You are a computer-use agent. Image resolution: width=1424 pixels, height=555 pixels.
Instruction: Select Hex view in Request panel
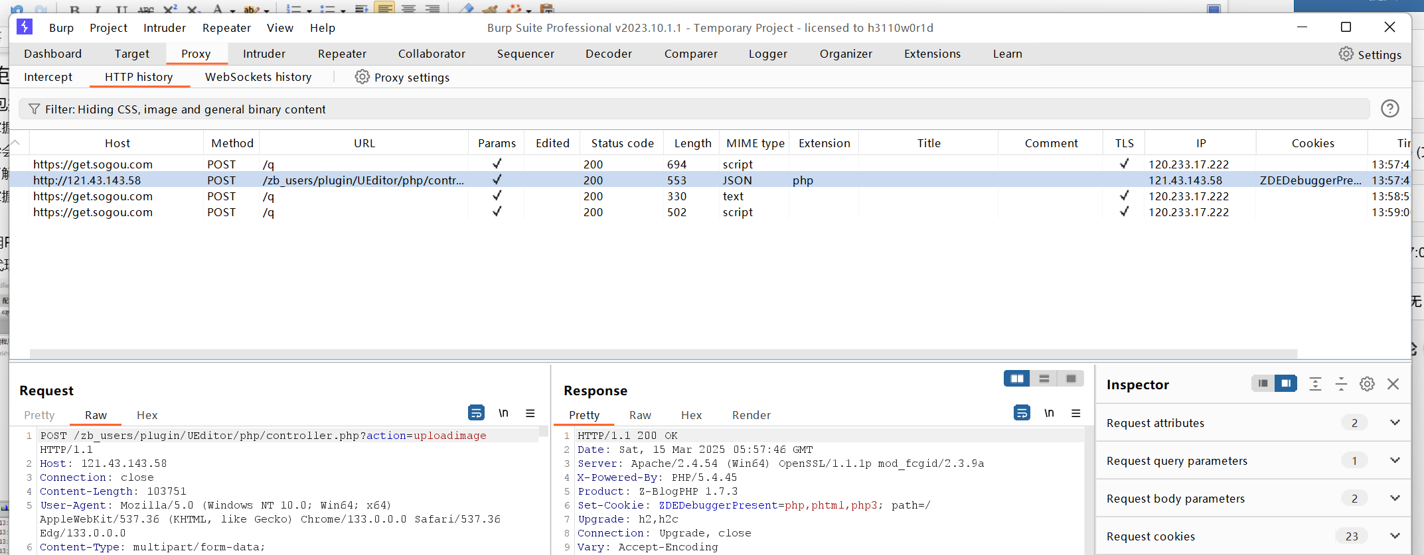(x=147, y=415)
